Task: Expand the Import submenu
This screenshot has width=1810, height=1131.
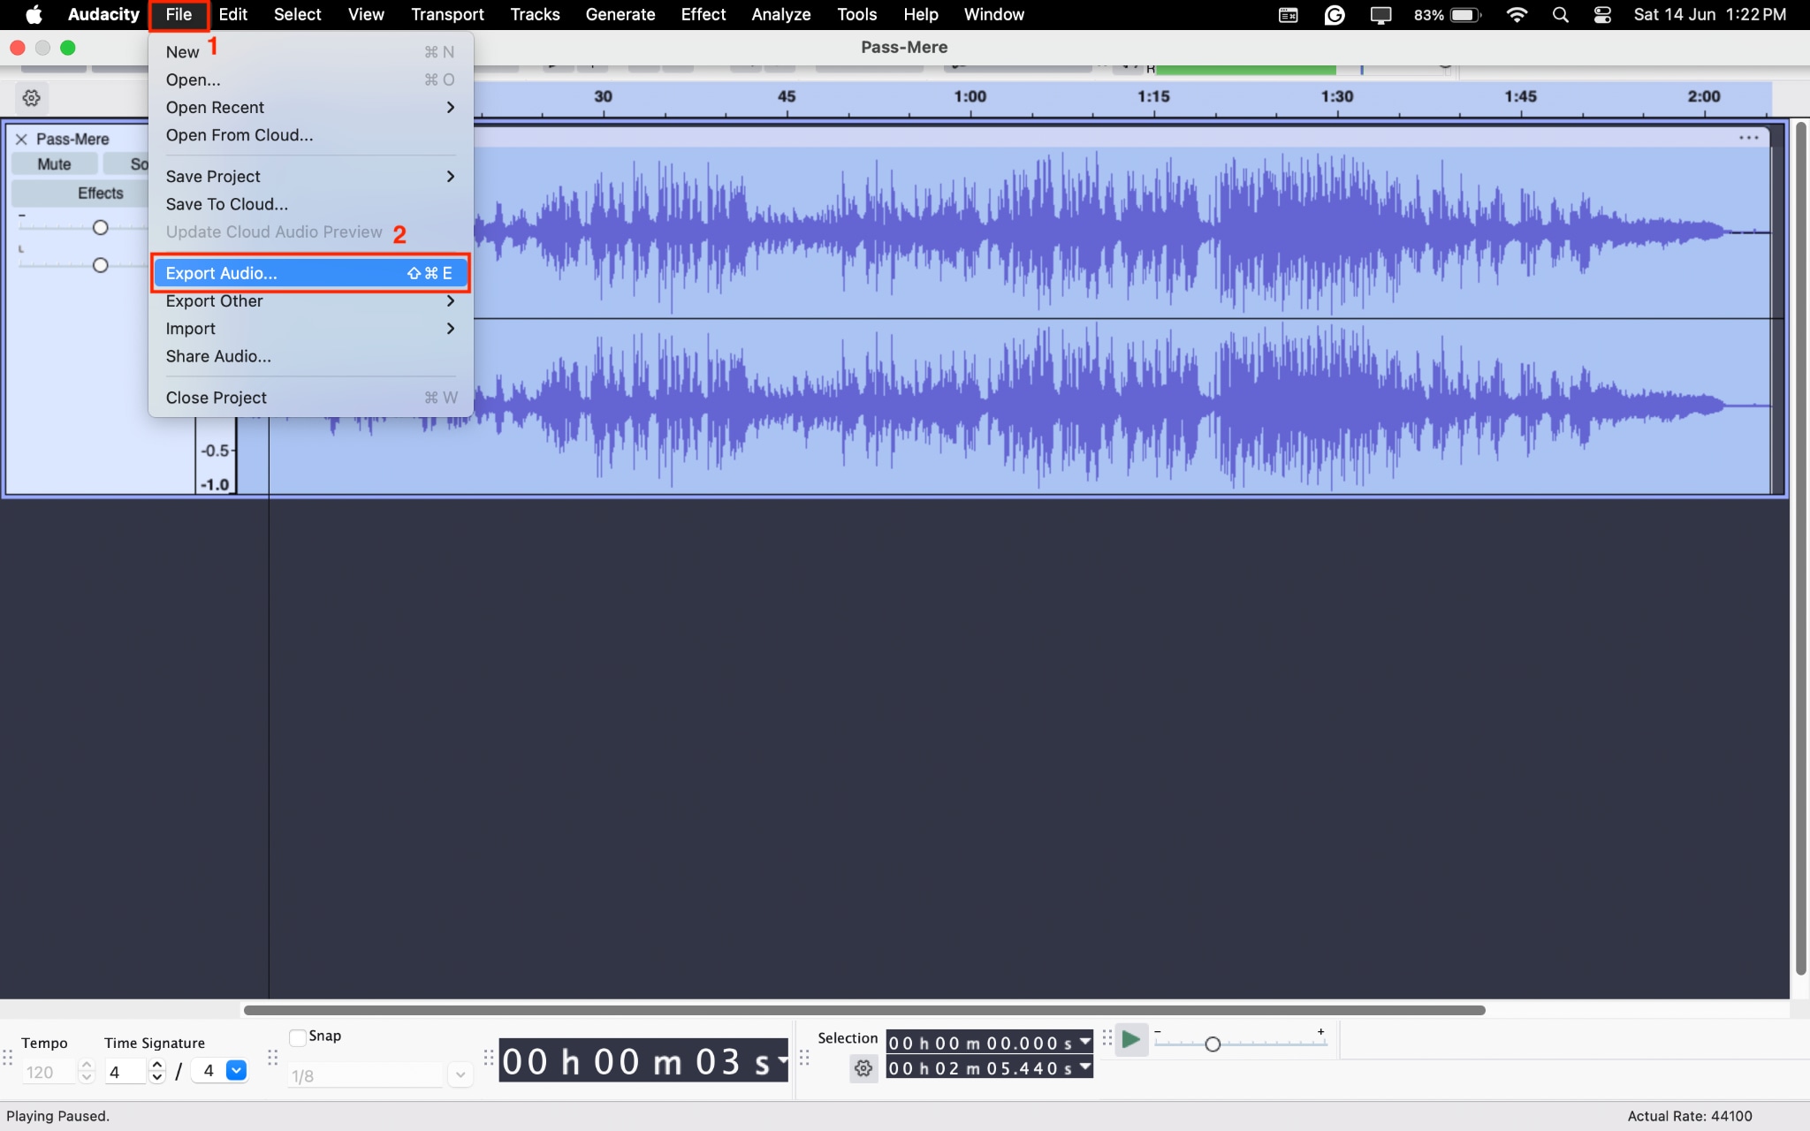Action: [x=310, y=328]
